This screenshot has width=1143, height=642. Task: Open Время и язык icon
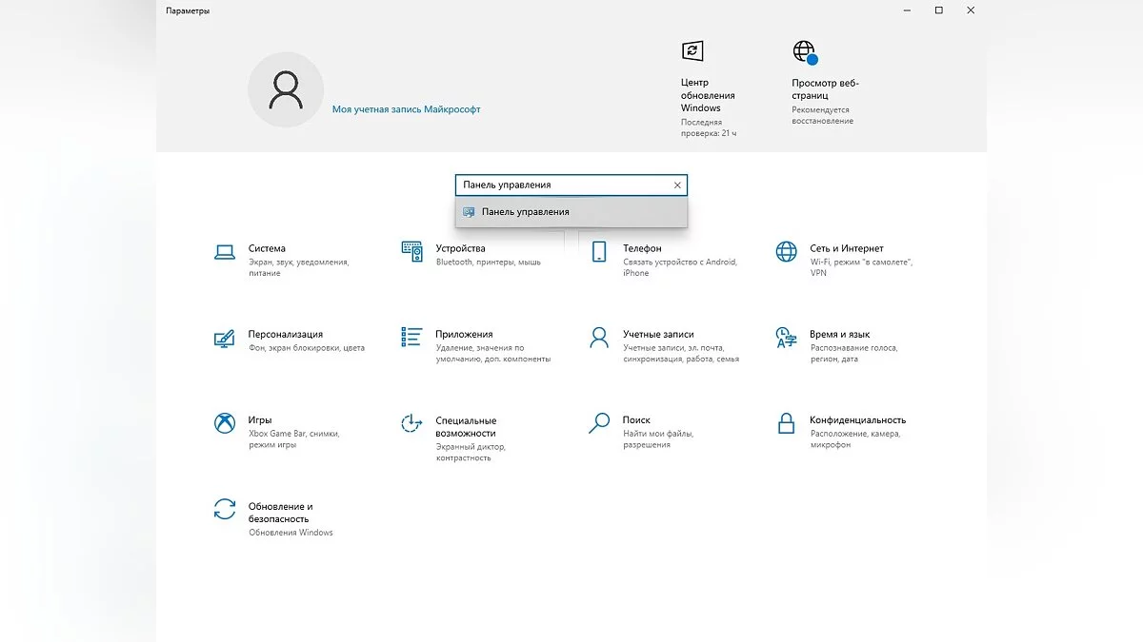click(x=786, y=338)
